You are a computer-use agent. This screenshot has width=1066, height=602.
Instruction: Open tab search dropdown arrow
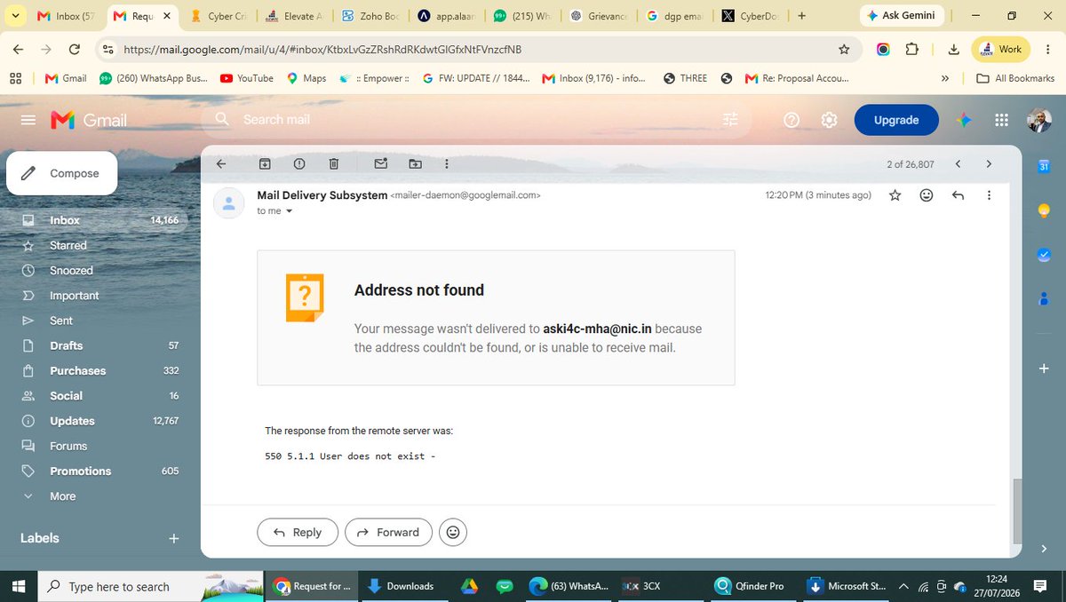click(15, 16)
